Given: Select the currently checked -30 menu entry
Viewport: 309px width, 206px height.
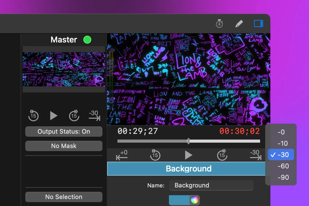Looking at the screenshot, I should (x=281, y=154).
